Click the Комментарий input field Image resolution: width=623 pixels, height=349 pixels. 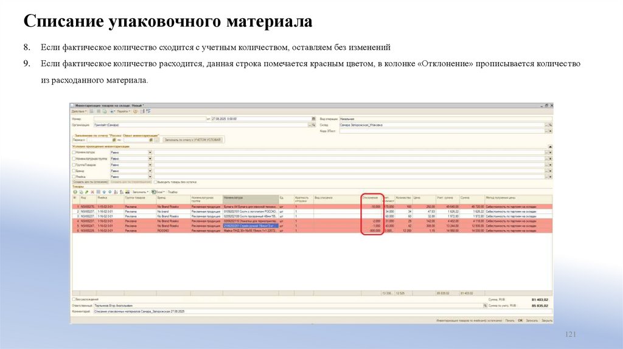(x=322, y=312)
